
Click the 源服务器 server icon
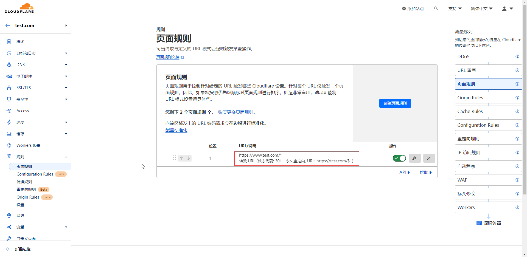[479, 223]
